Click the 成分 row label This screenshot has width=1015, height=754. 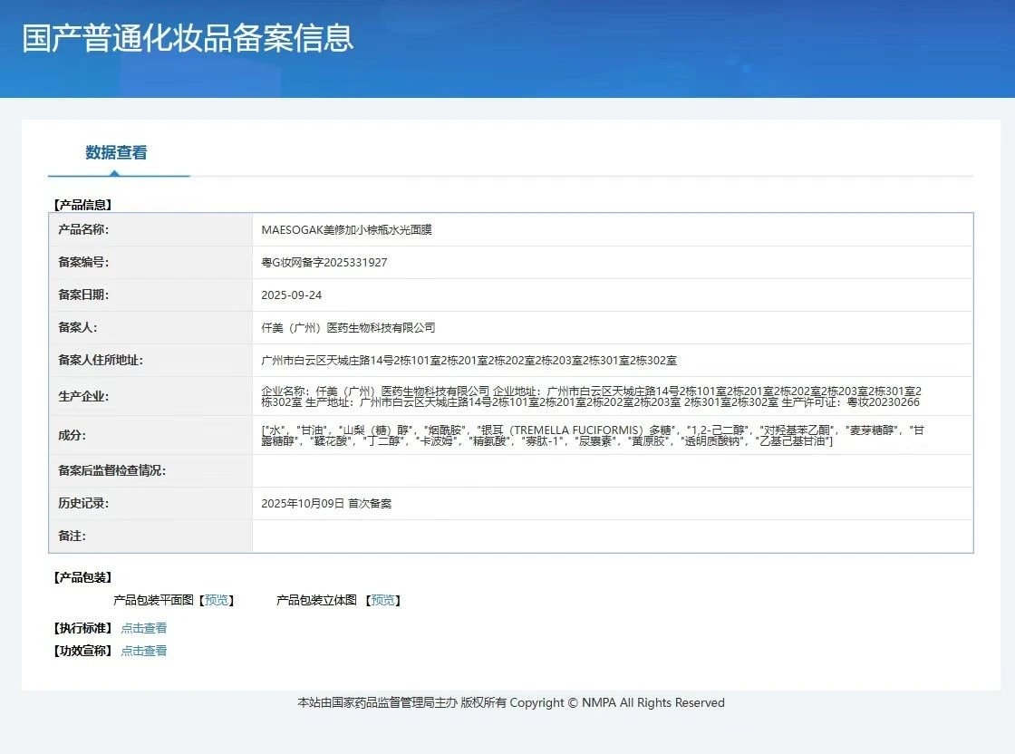72,435
